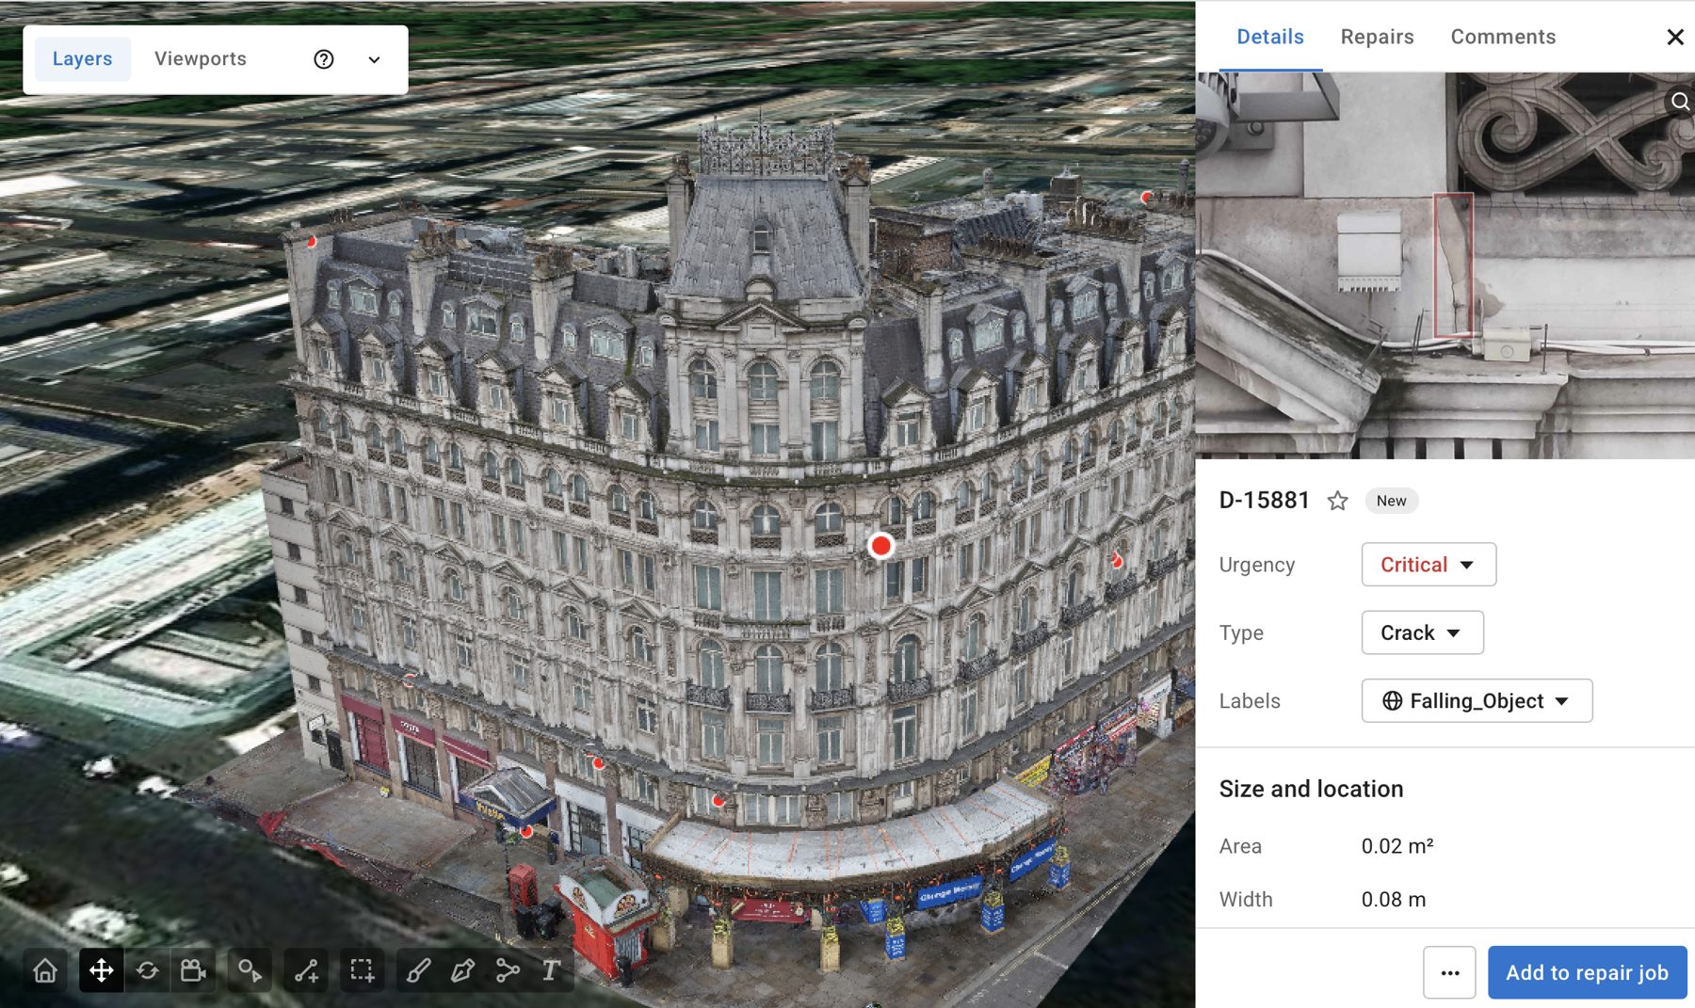Zoom the defect photo with magnifier icon
This screenshot has width=1695, height=1008.
coord(1680,102)
